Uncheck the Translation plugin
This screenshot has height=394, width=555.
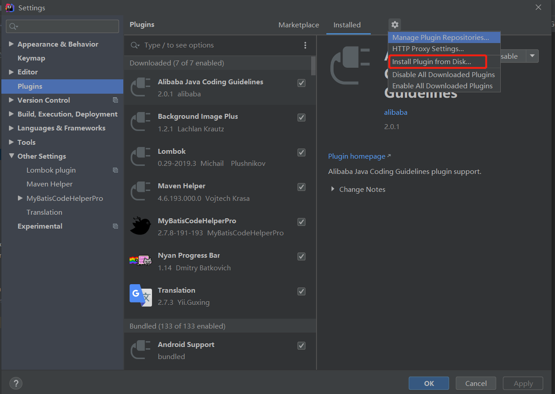301,291
